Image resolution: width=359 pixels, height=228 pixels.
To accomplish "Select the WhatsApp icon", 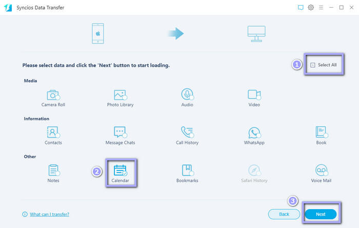I will pyautogui.click(x=254, y=132).
